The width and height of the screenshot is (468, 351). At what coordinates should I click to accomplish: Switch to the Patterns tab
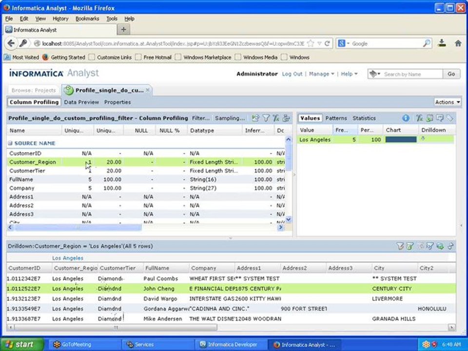[336, 118]
